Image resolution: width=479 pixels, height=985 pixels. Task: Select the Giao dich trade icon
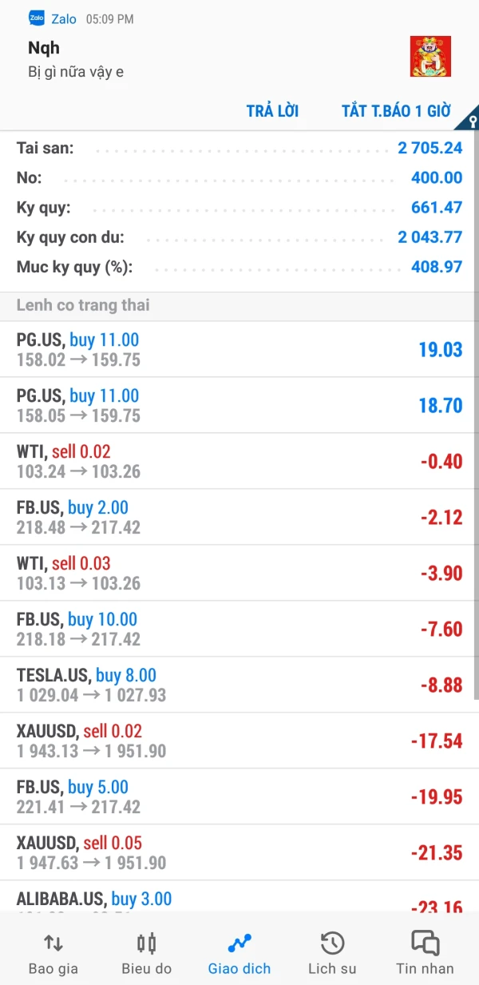239,943
